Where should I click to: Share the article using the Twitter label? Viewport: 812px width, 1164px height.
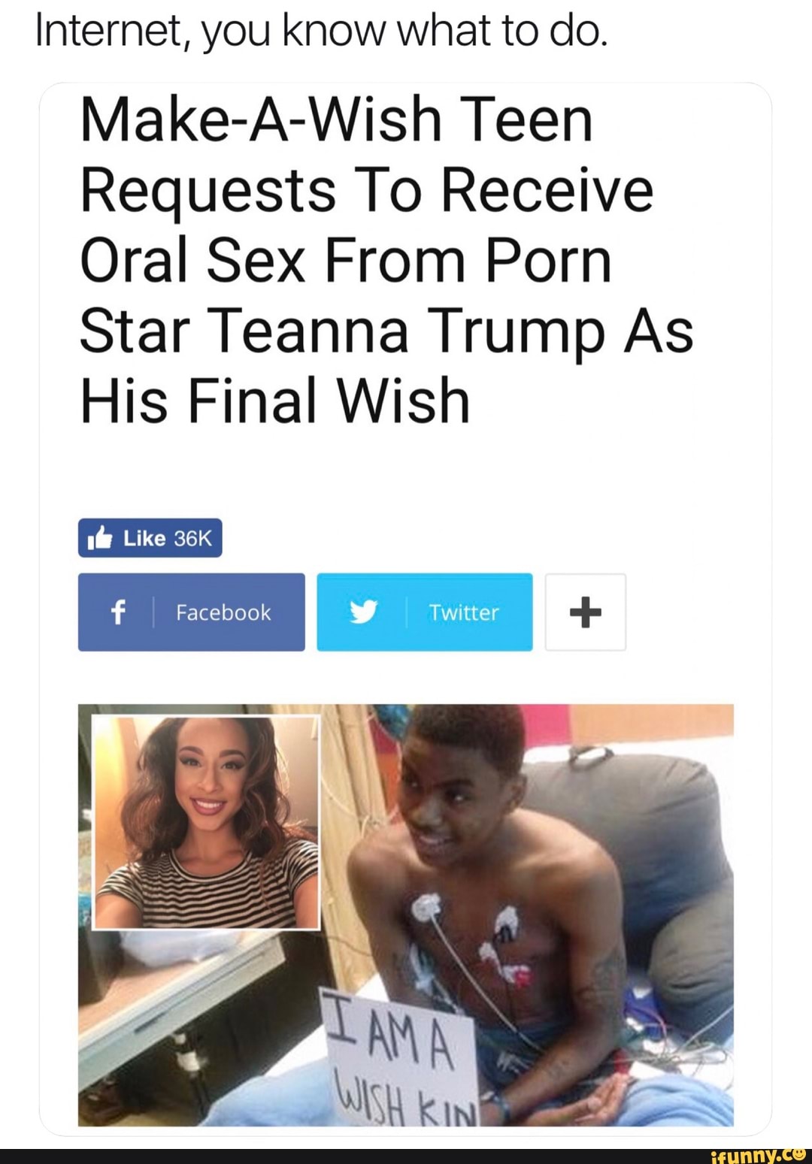pyautogui.click(x=464, y=612)
